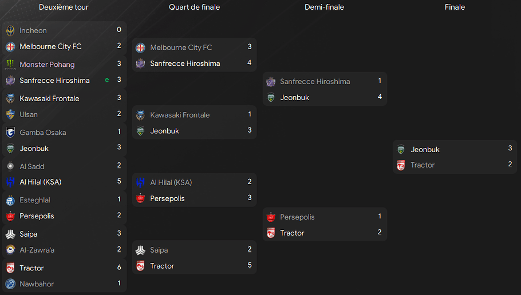521x295 pixels.
Task: Click the Al Sadd club crest
Action: 10,166
